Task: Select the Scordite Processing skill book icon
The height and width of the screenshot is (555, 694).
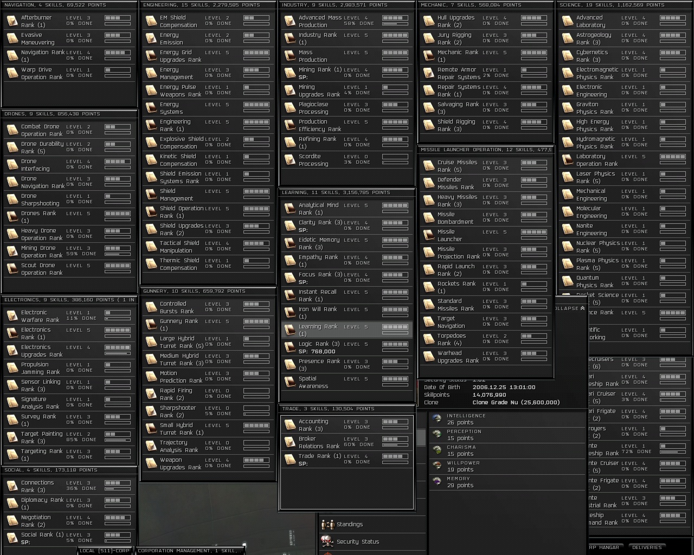Action: 290,160
